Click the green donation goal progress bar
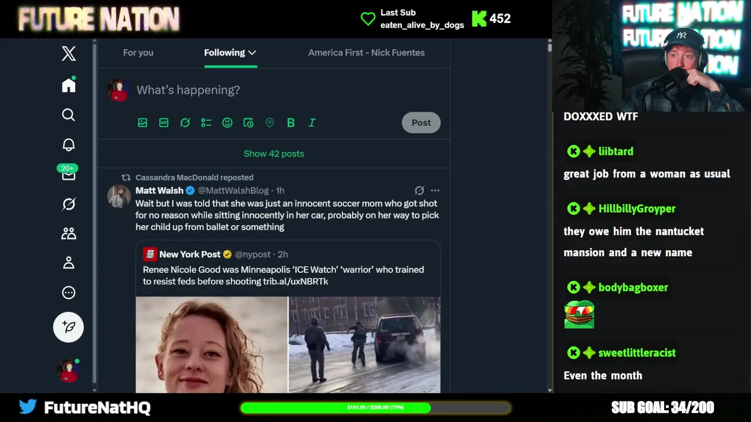The width and height of the screenshot is (751, 422). pyautogui.click(x=375, y=407)
